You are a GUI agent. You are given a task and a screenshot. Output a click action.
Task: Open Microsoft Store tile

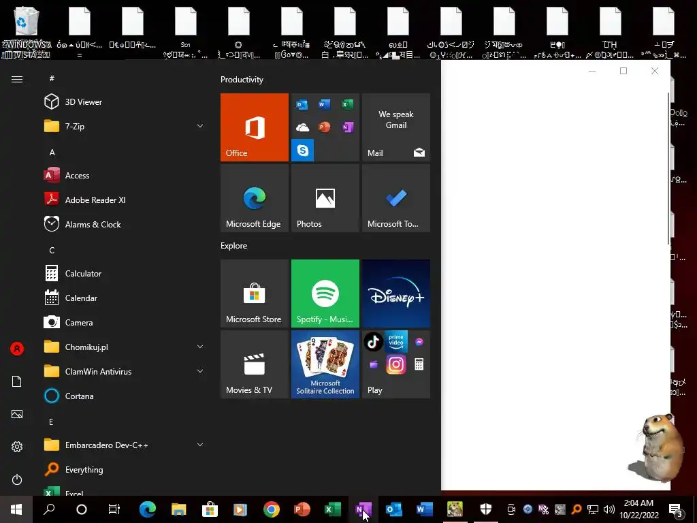point(255,294)
